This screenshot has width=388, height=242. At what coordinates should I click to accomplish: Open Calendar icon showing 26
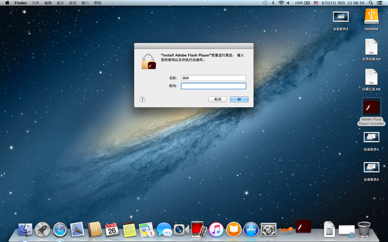tap(112, 229)
